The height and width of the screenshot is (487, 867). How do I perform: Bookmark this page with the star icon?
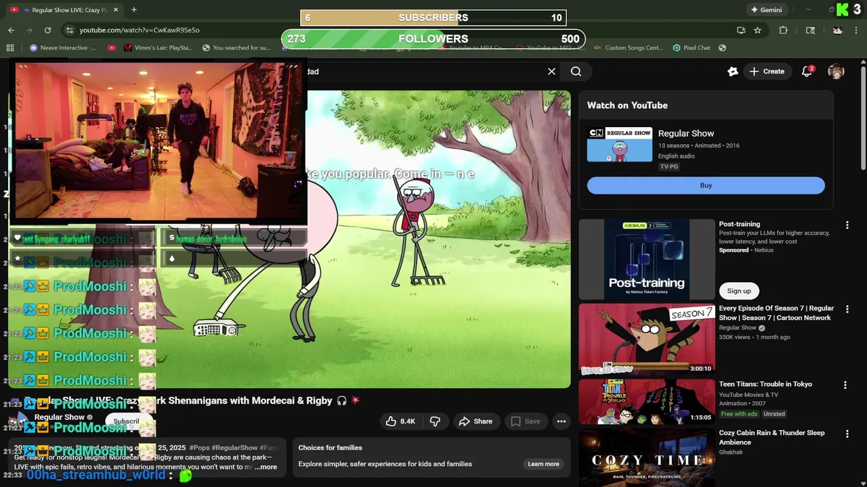tap(757, 30)
